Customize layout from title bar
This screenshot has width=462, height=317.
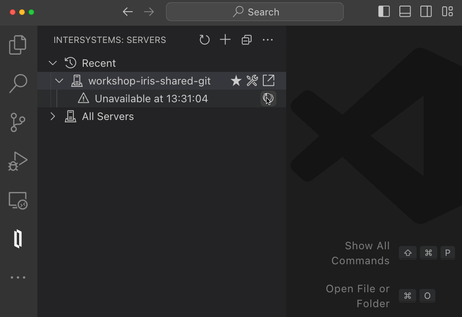[x=447, y=12]
